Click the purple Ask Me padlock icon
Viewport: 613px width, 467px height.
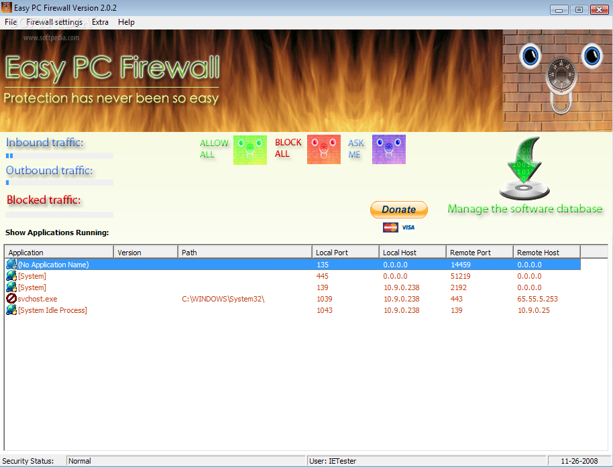[388, 149]
